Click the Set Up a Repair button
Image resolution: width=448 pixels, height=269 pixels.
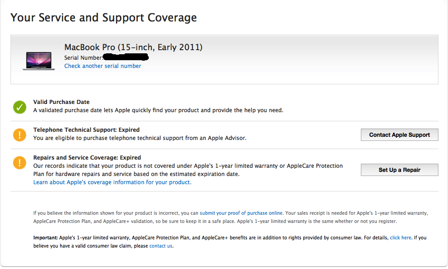click(400, 170)
